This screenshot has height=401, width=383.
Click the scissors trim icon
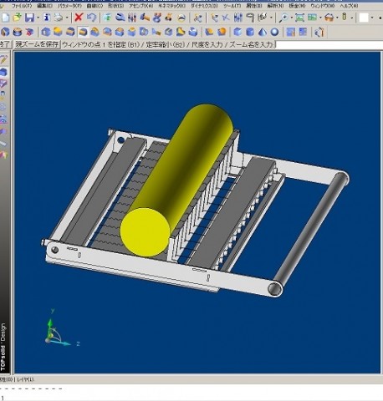pos(197,18)
